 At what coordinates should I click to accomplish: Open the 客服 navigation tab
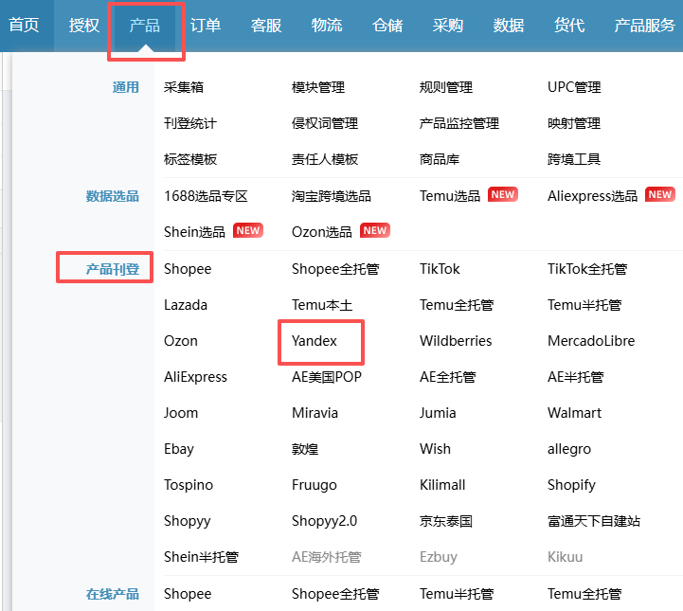(x=266, y=26)
